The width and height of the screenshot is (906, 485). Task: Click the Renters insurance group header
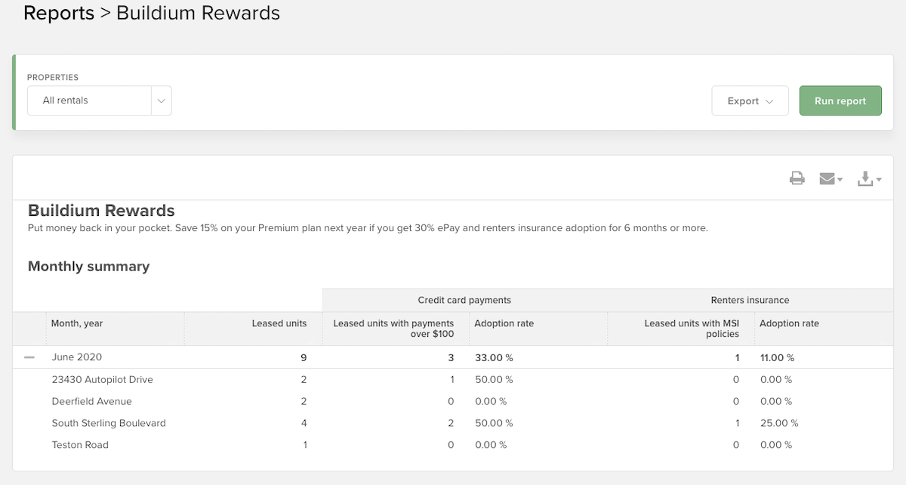(x=750, y=300)
